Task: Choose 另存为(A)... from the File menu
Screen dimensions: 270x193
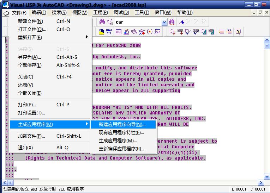Action: click(x=50, y=57)
